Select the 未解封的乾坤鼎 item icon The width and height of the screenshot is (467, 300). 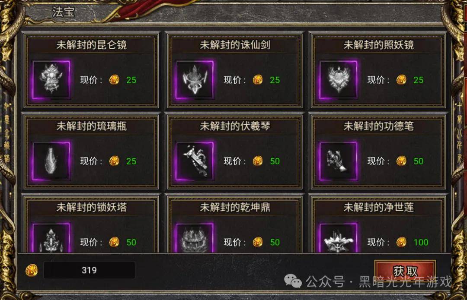coord(195,238)
